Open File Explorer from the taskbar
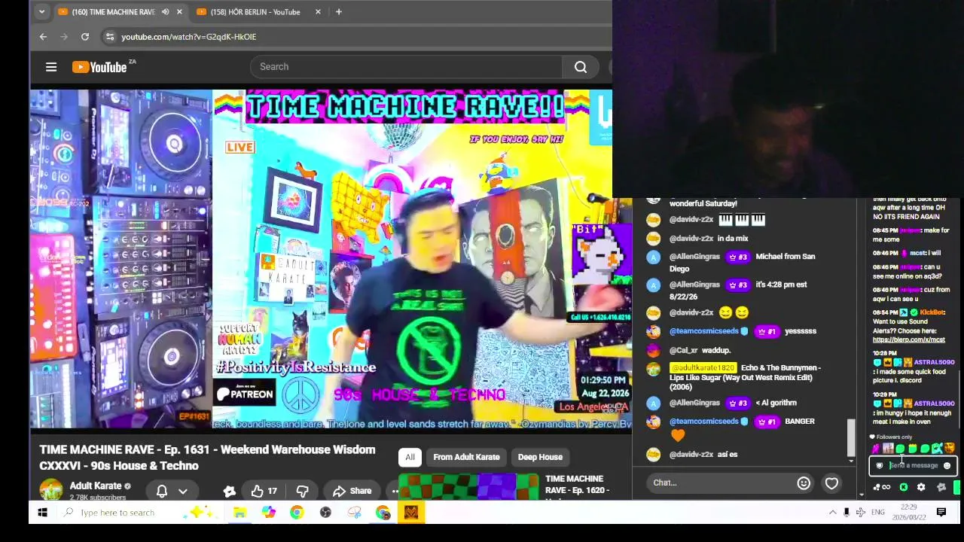 coord(239,513)
